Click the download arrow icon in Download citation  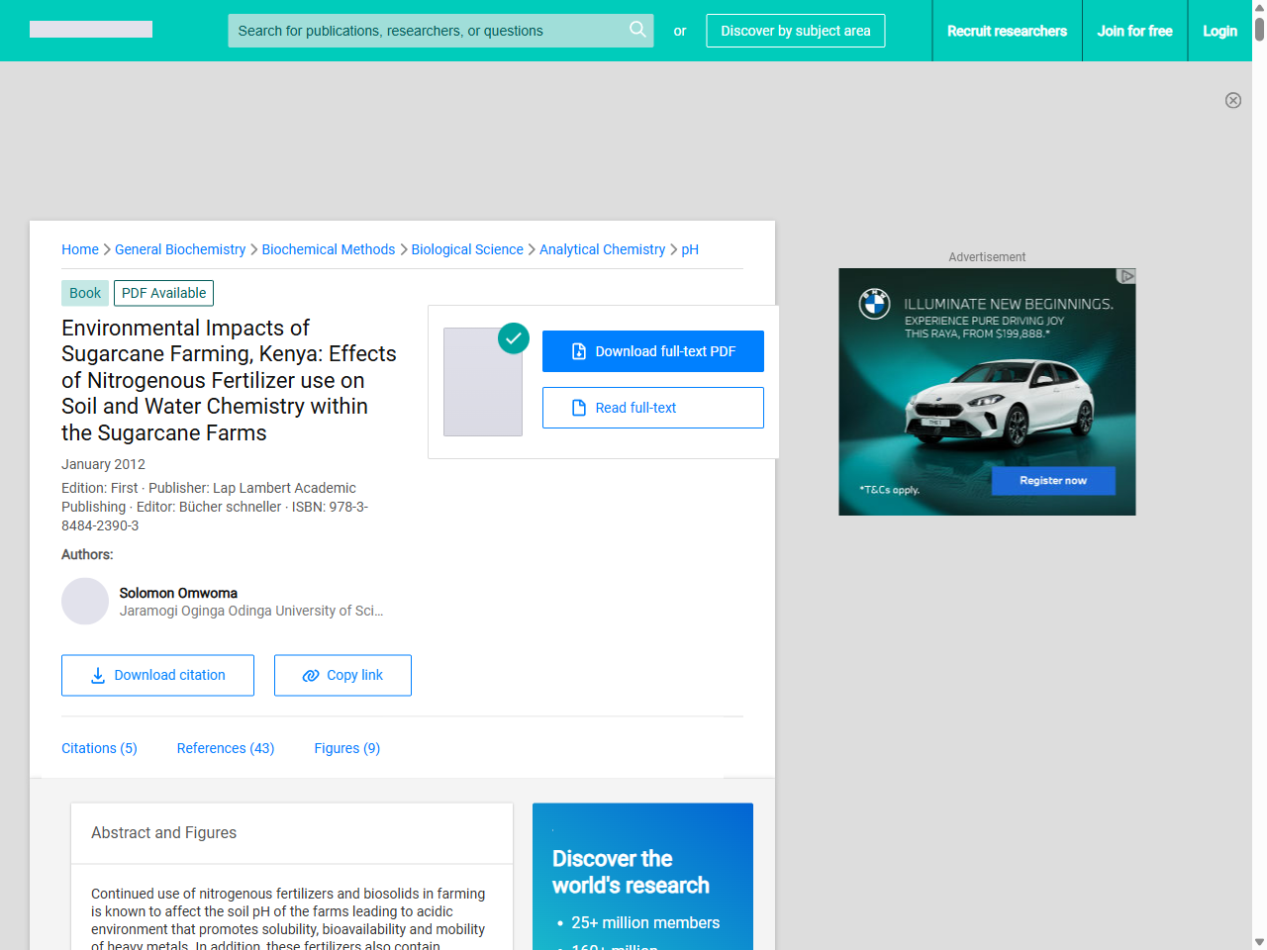click(x=97, y=675)
